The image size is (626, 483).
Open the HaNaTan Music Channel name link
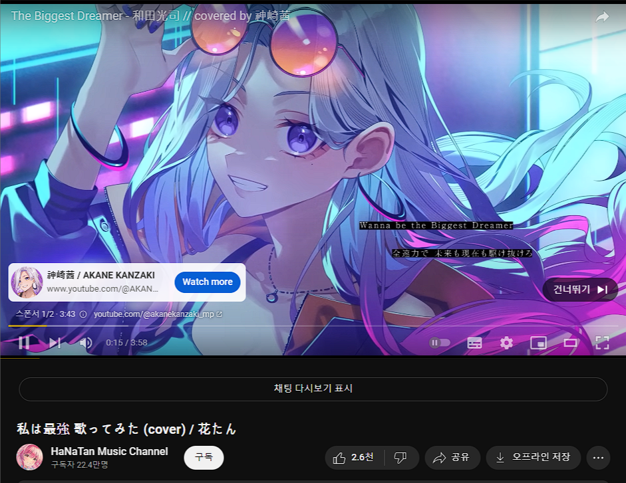pos(109,452)
